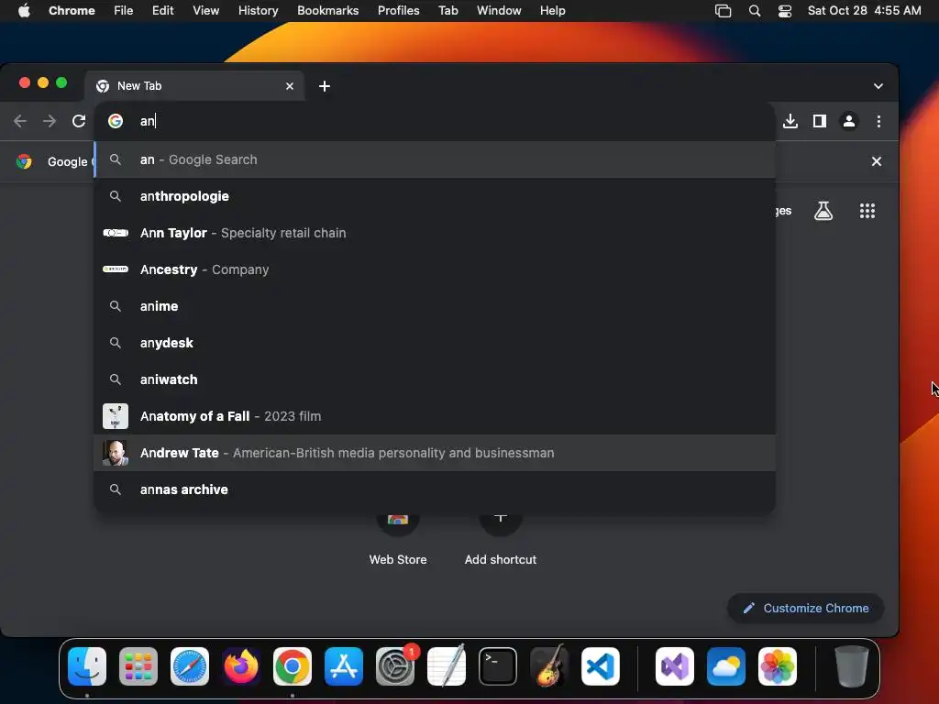939x704 pixels.
Task: Open Control Center in menu bar
Action: pyautogui.click(x=785, y=11)
